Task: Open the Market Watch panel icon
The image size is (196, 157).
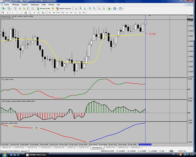Action: click(15, 8)
